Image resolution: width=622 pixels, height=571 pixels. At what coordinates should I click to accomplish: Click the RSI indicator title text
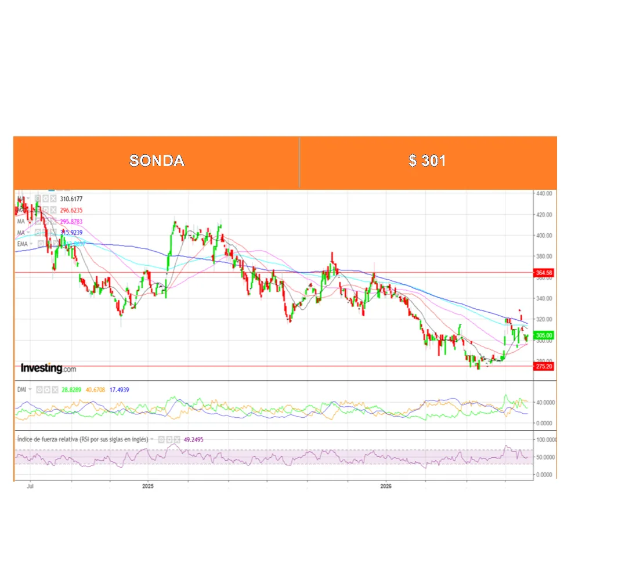point(82,439)
